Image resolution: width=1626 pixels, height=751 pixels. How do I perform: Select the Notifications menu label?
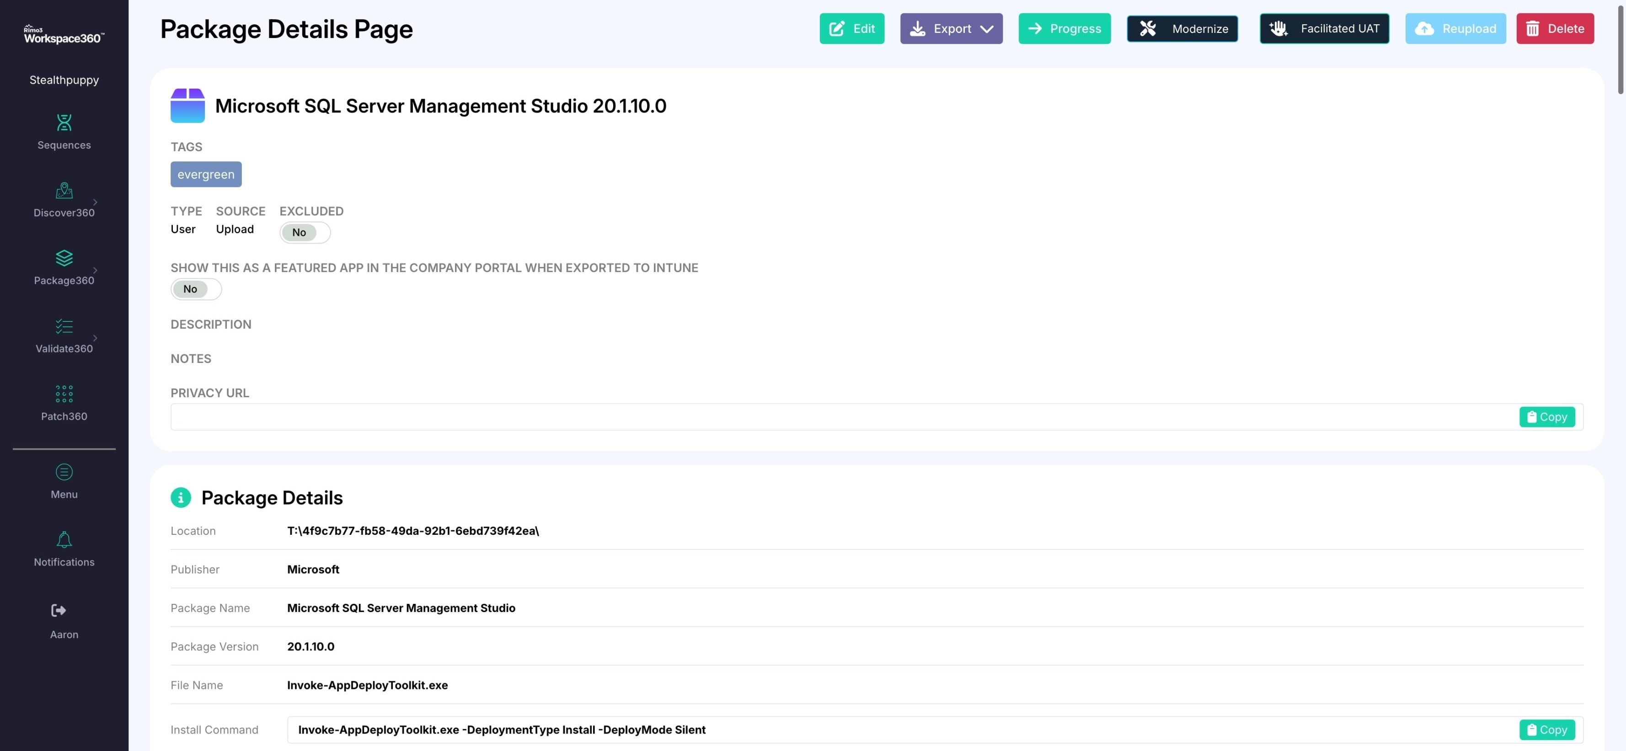pos(64,562)
